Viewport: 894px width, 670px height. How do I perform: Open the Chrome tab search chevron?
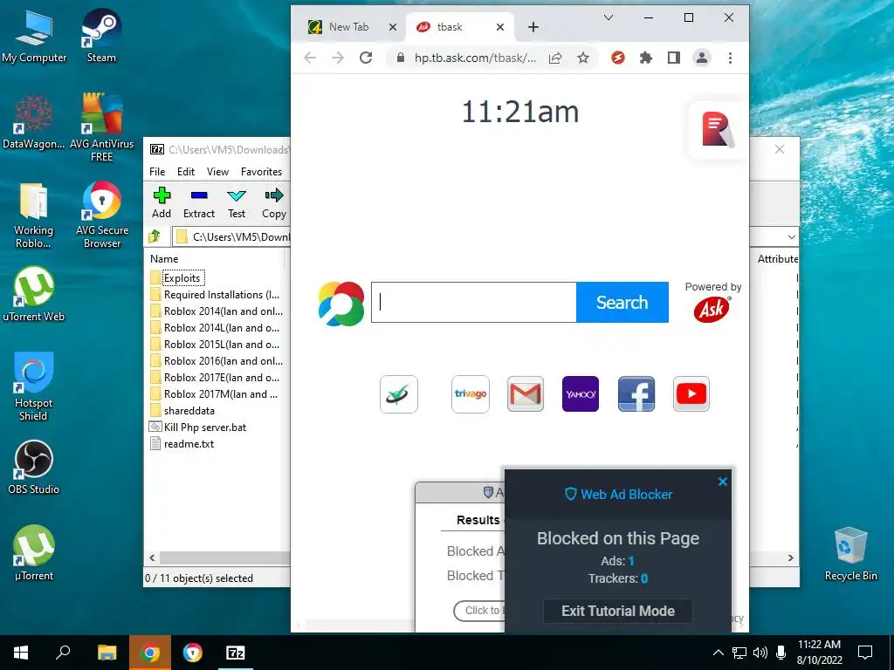tap(609, 17)
